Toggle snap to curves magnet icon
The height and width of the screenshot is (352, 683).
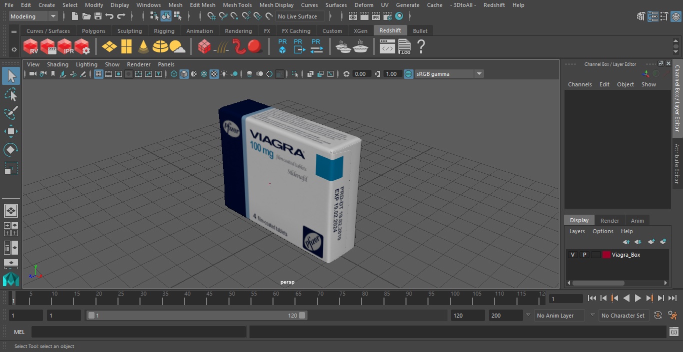[x=223, y=16]
